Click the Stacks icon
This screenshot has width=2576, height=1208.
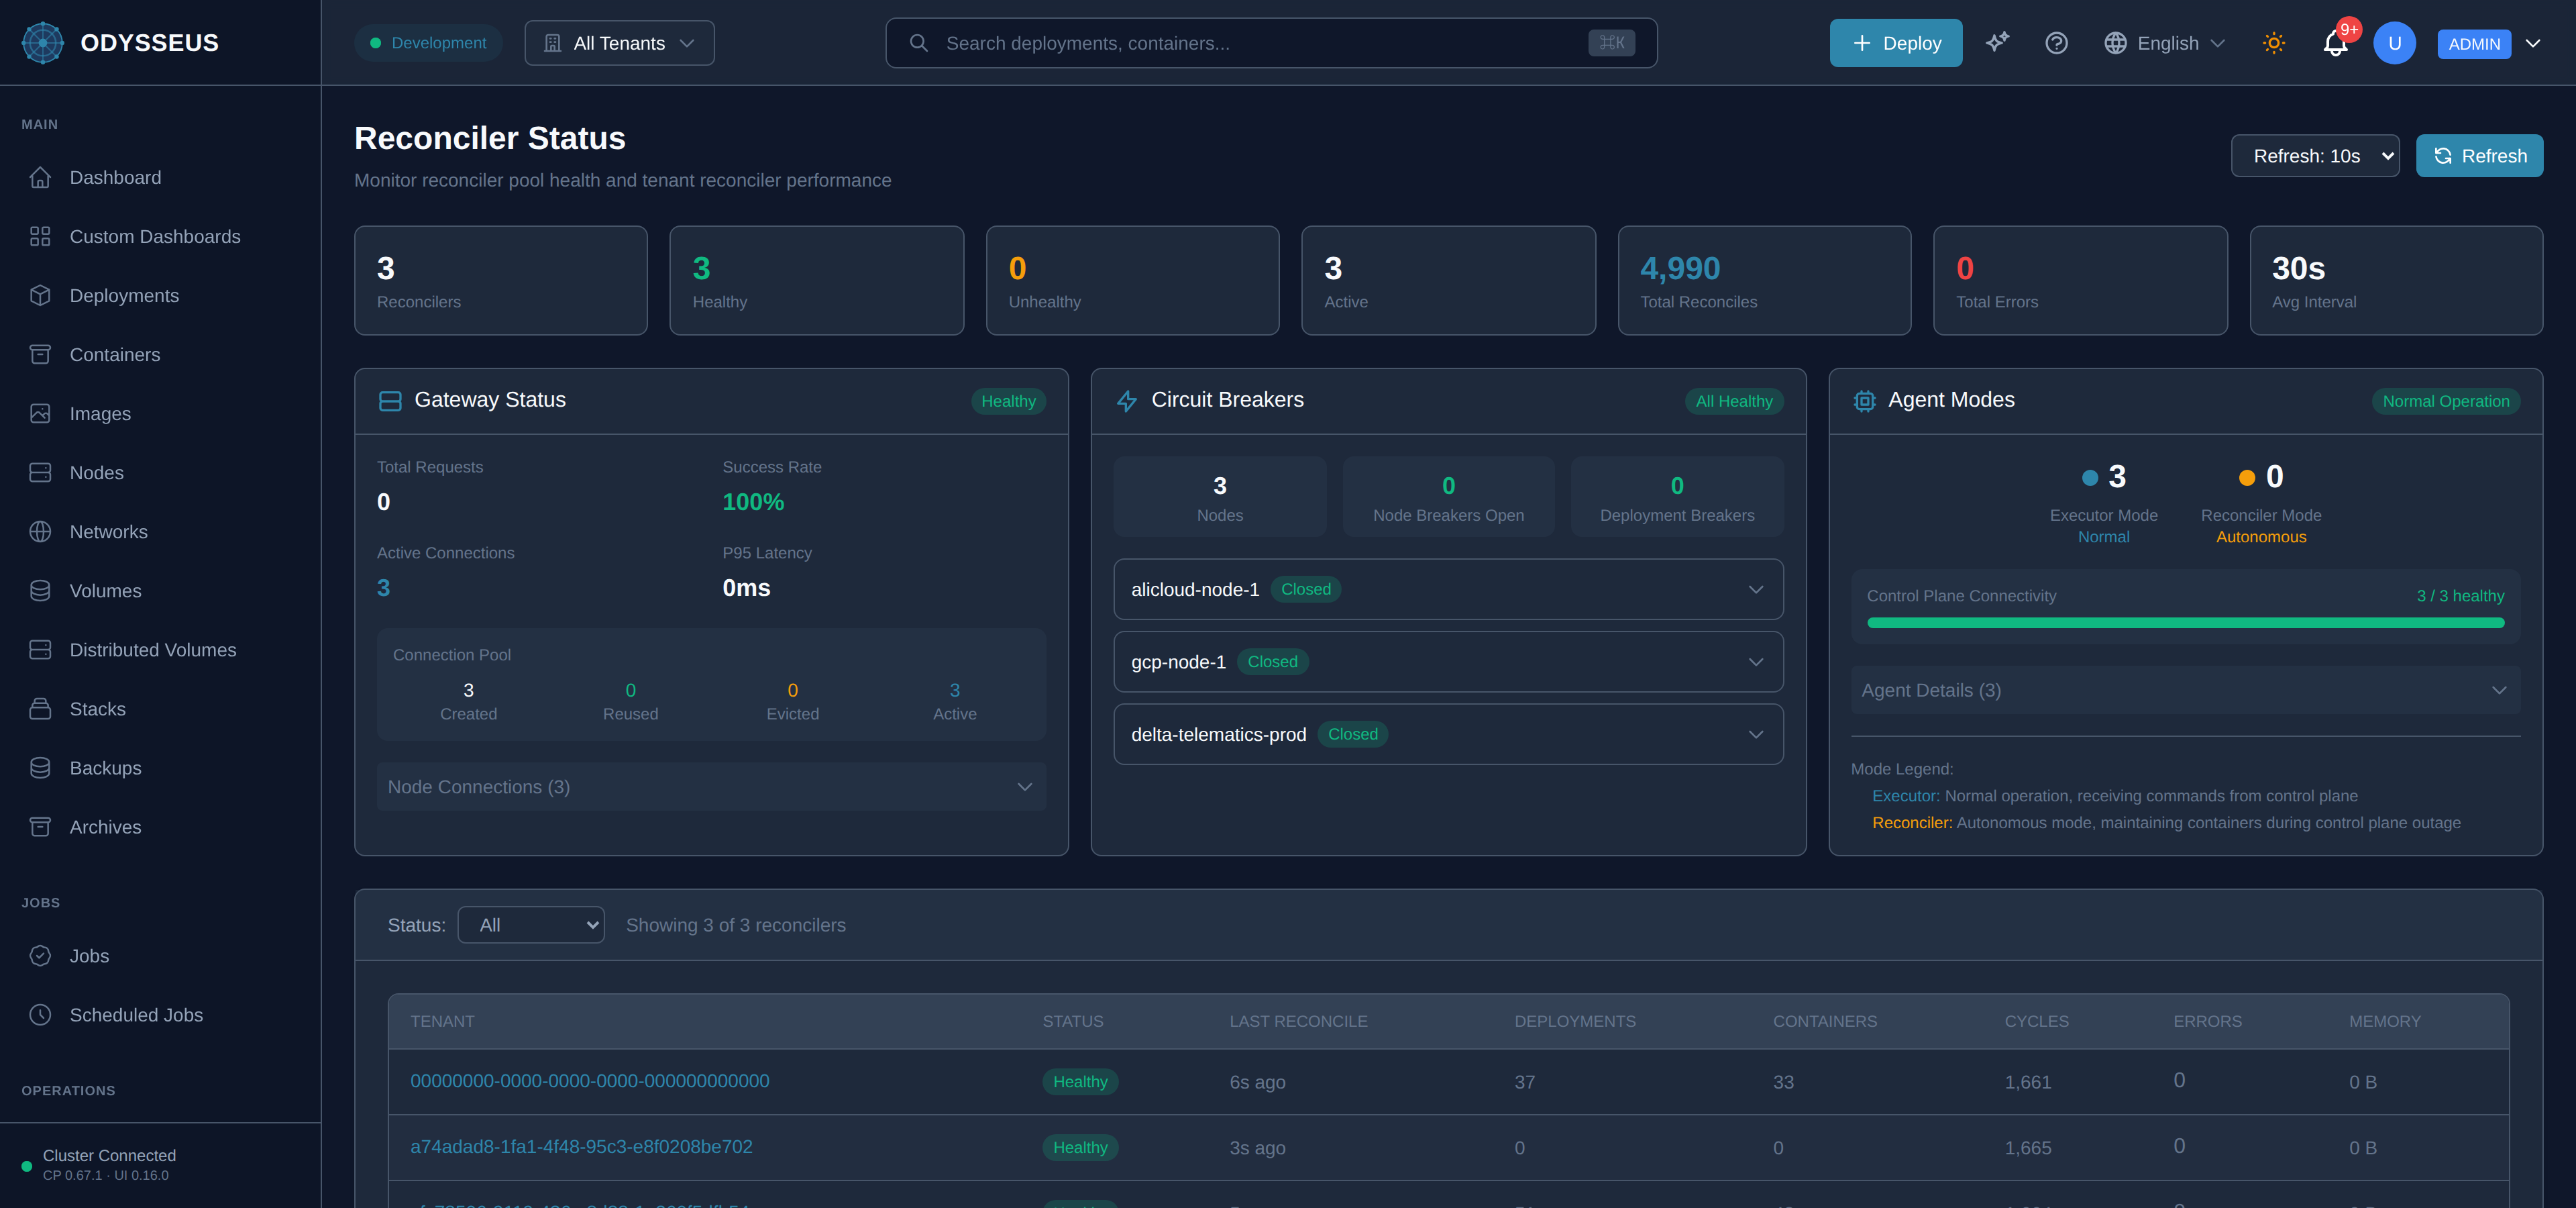tap(40, 708)
